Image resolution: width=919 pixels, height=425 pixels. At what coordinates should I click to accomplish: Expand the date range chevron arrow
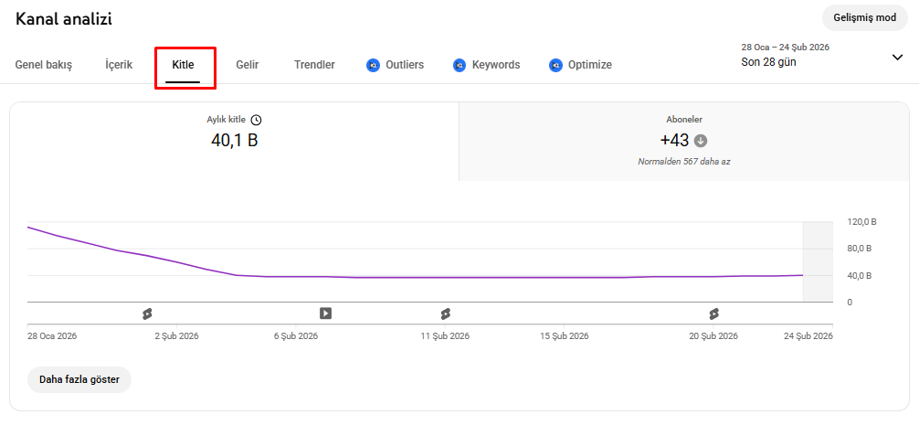(896, 57)
